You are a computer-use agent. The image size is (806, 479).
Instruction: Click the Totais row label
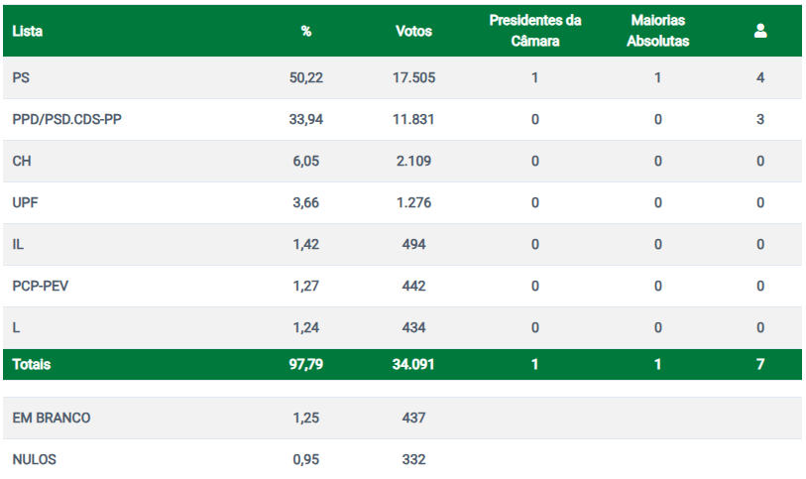coord(32,364)
